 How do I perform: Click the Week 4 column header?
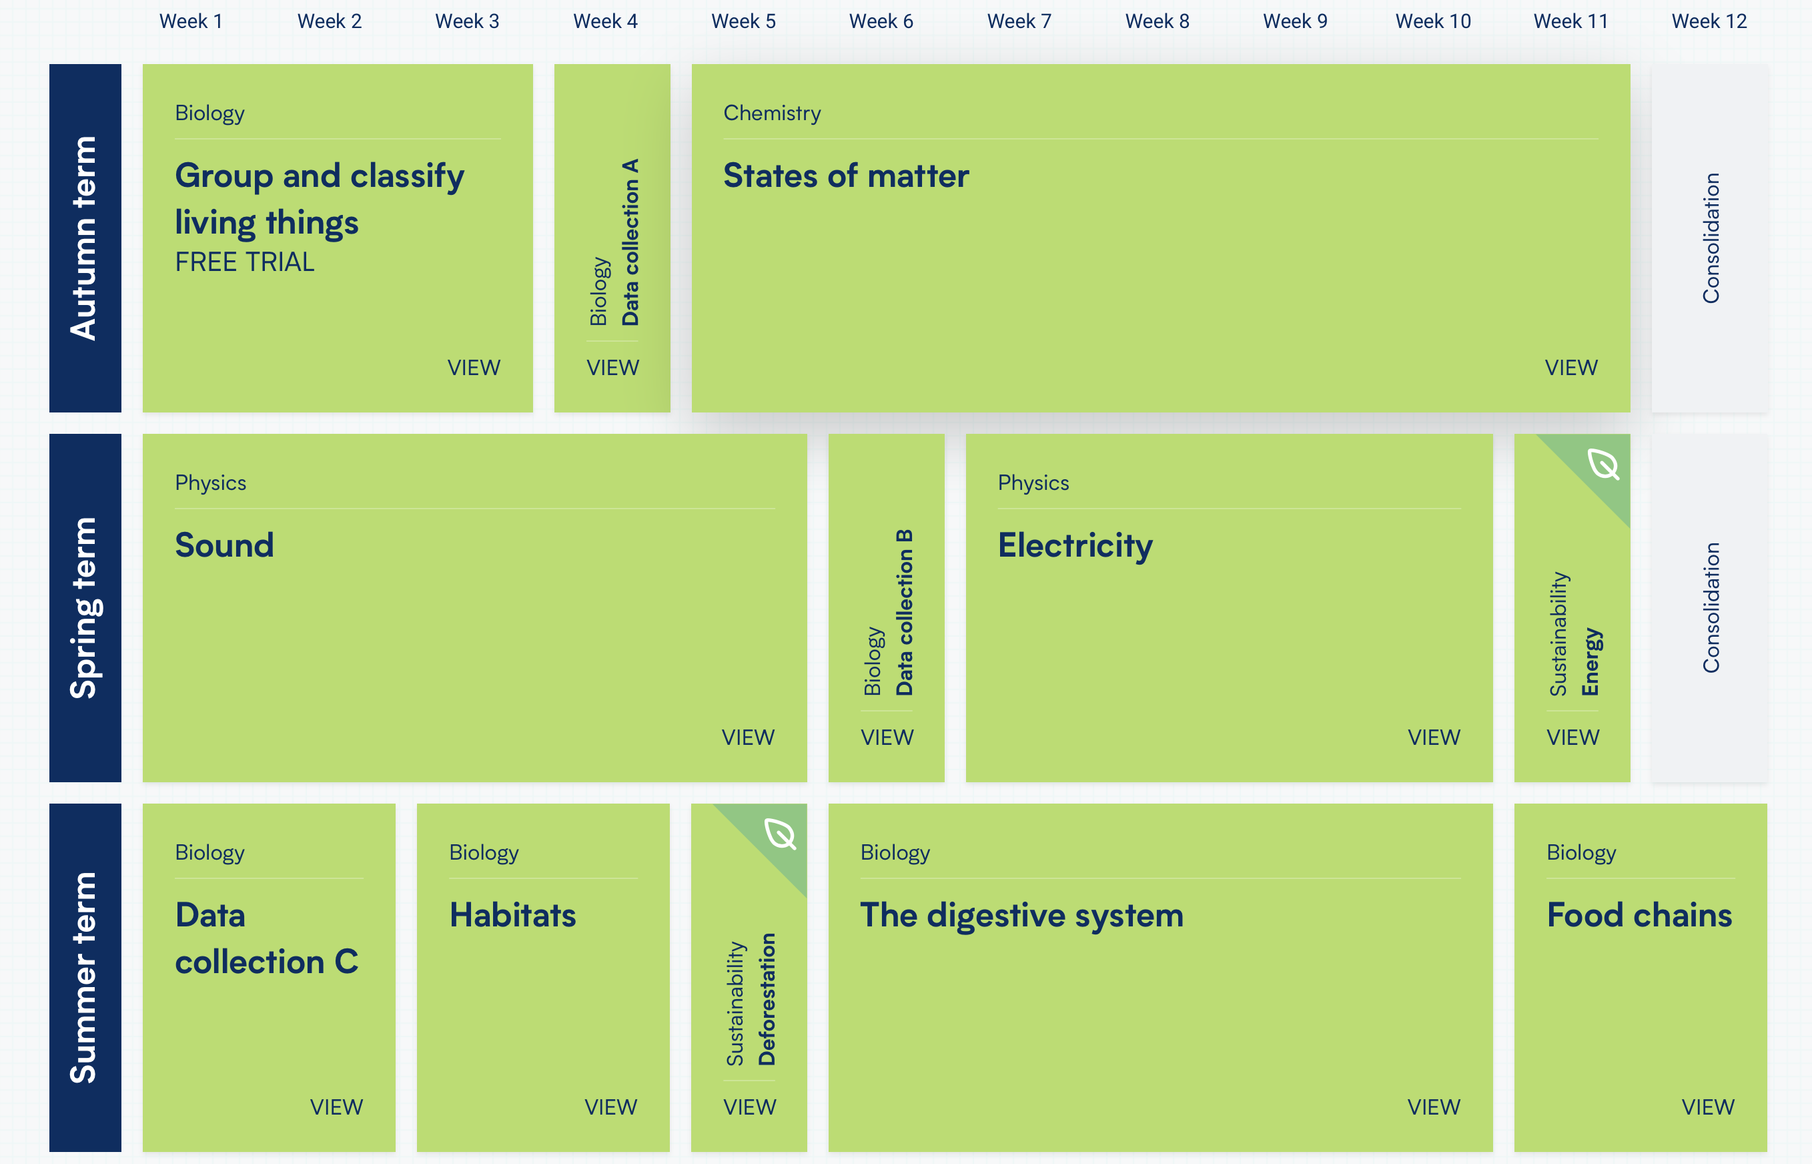606,21
